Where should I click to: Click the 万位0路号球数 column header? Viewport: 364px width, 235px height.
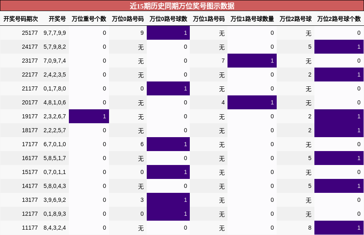(168, 19)
